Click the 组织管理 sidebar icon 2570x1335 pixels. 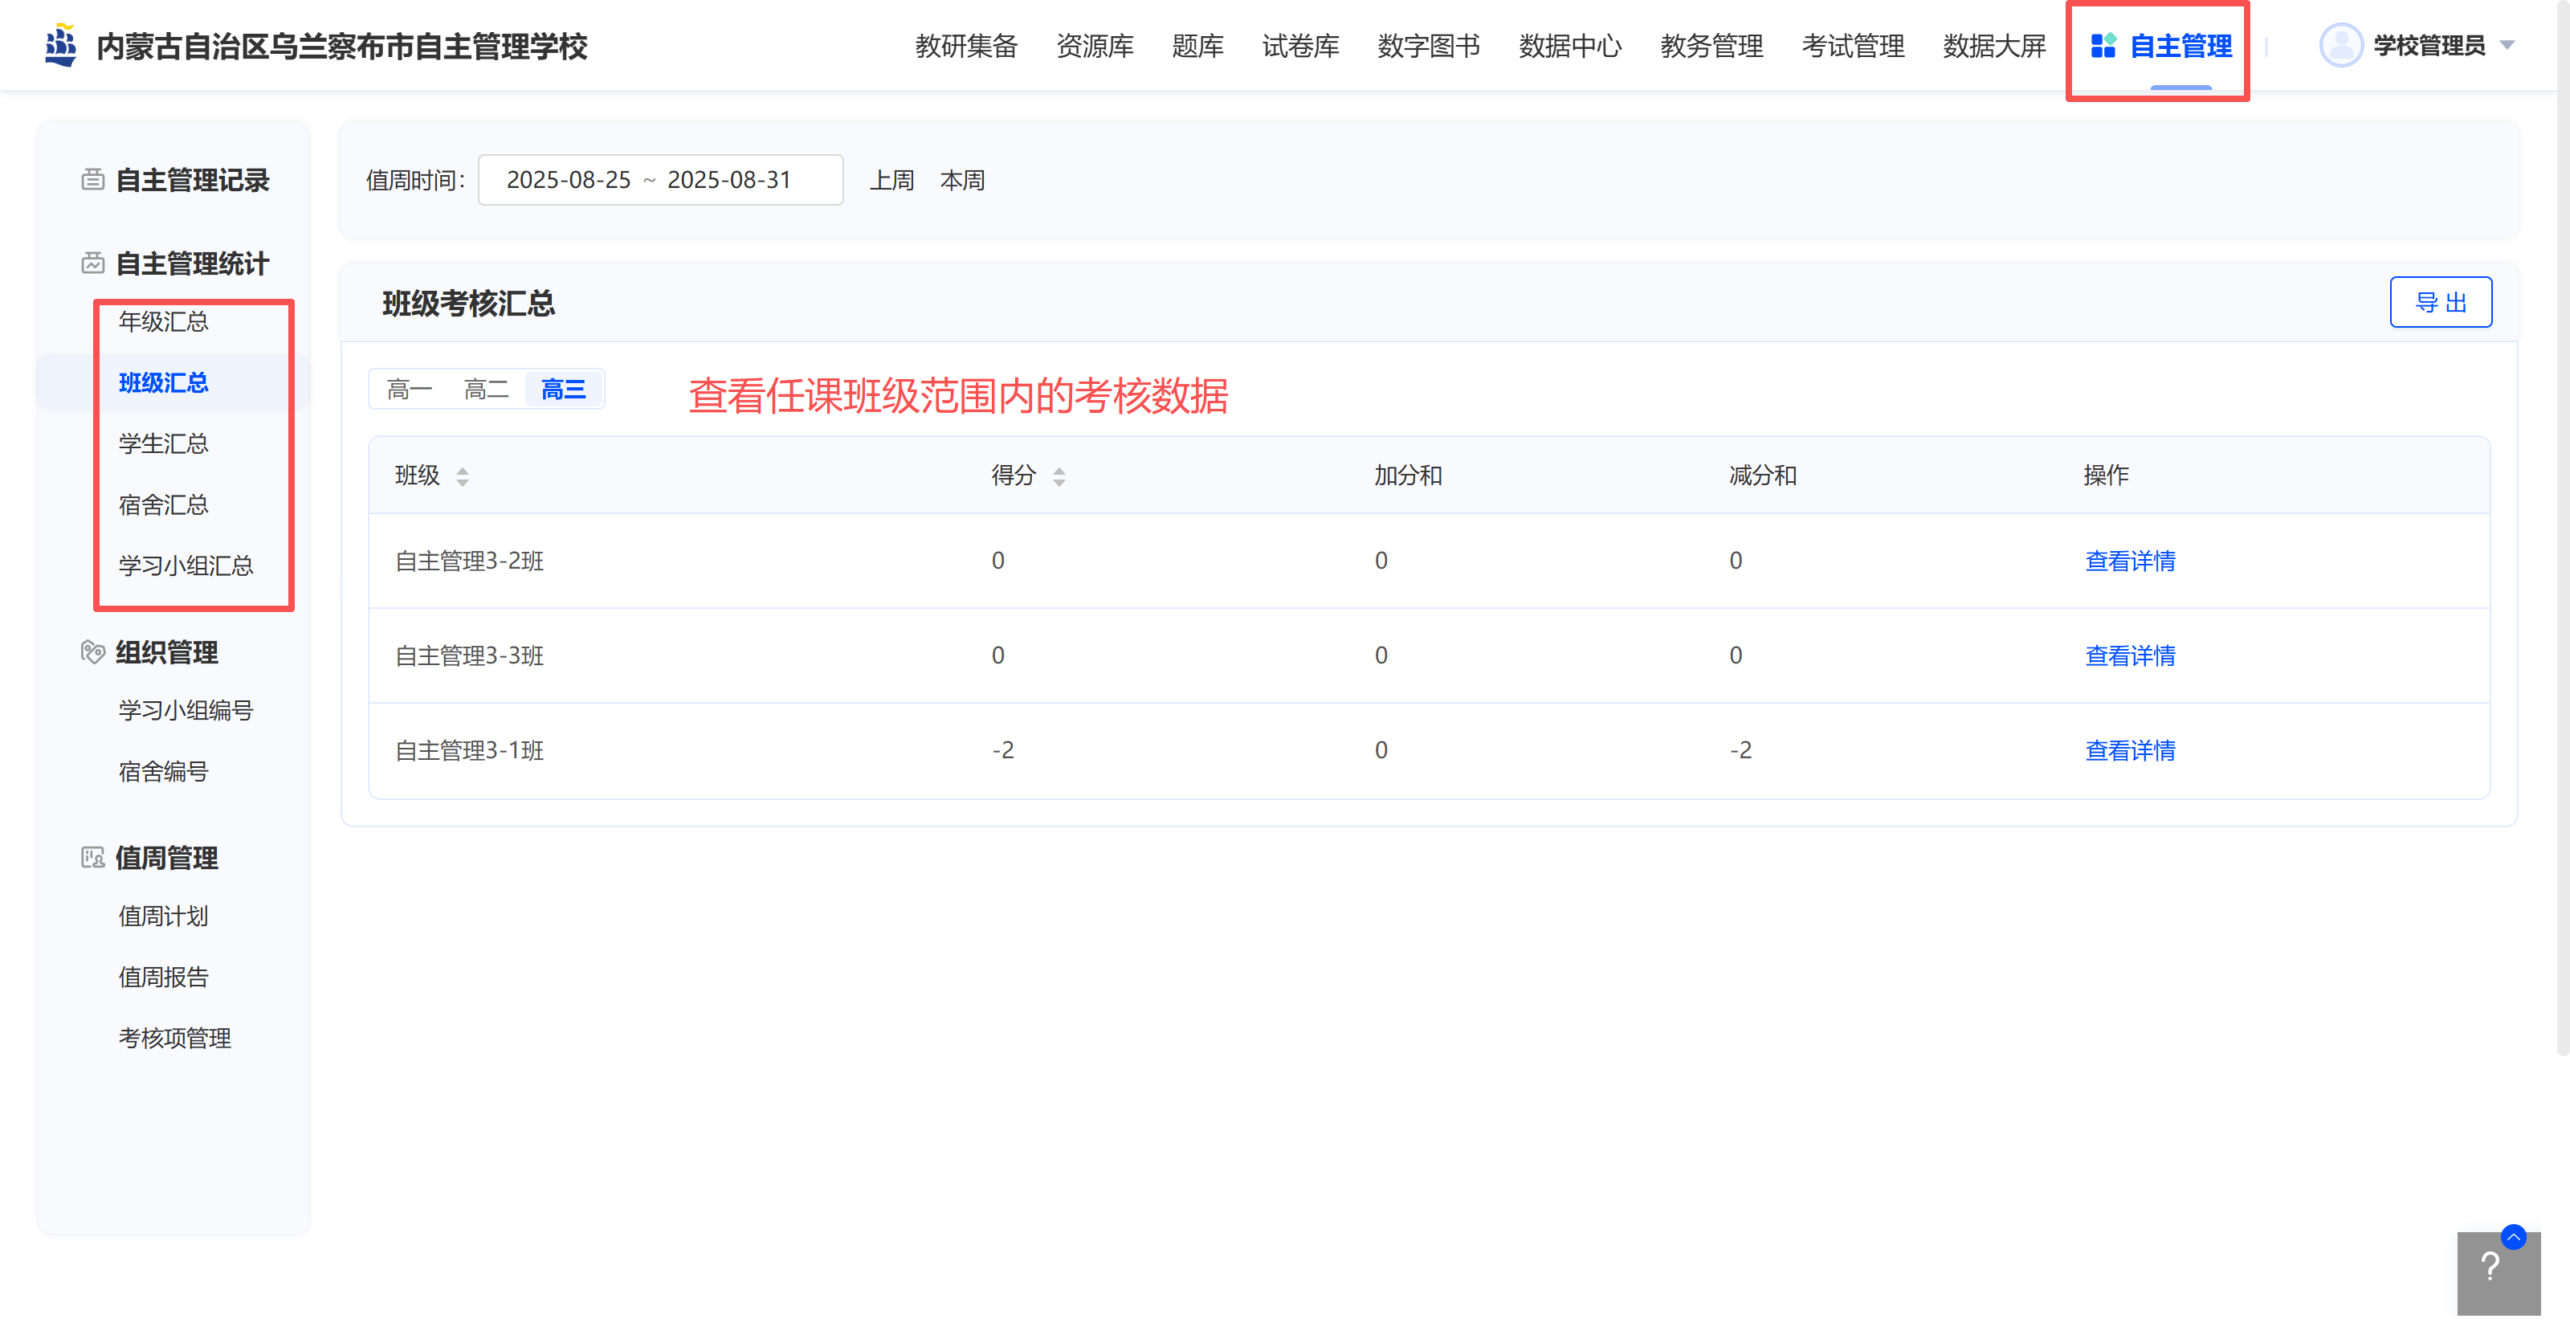point(93,651)
